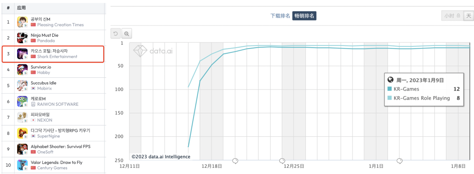Image resolution: width=474 pixels, height=174 pixels.
Task: Open the Valor Legends app icon
Action: pos(23,166)
